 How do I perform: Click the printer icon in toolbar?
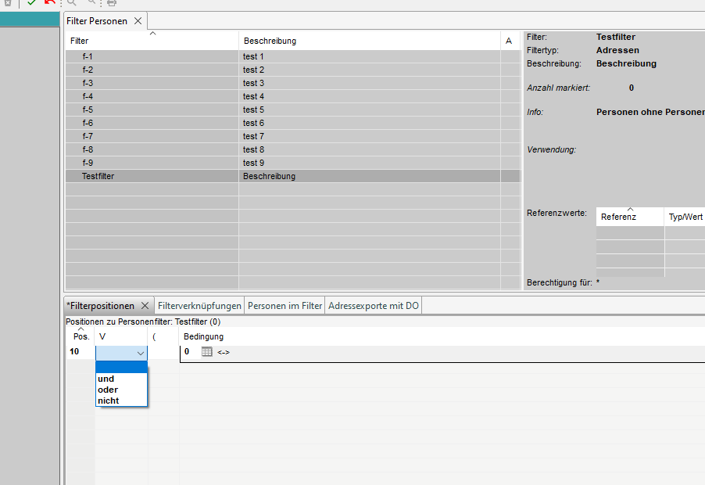click(112, 3)
